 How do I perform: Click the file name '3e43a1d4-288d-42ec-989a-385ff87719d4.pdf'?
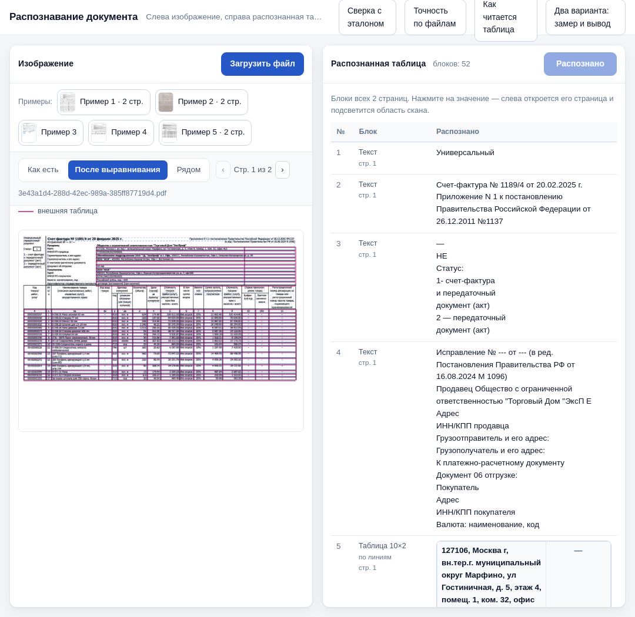[92, 193]
